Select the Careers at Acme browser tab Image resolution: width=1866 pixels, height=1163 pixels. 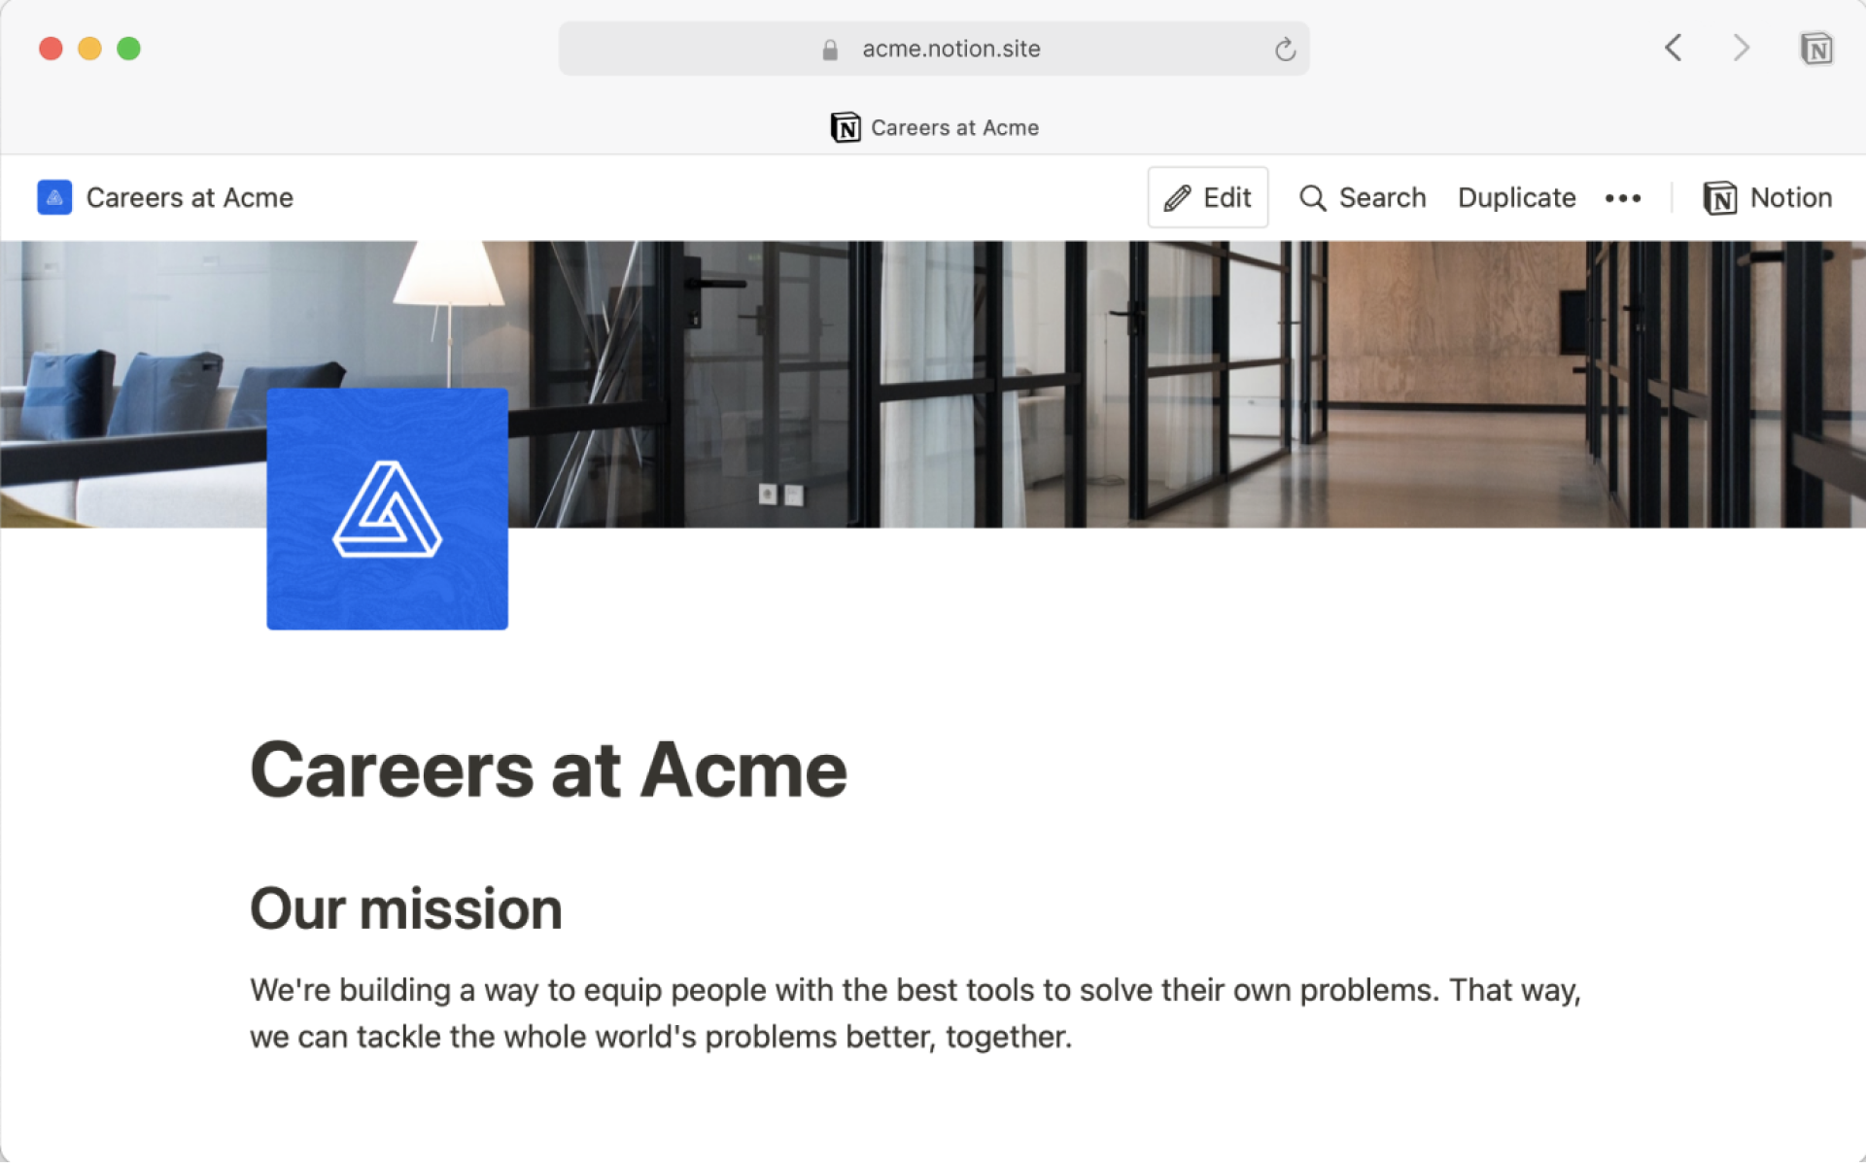934,127
